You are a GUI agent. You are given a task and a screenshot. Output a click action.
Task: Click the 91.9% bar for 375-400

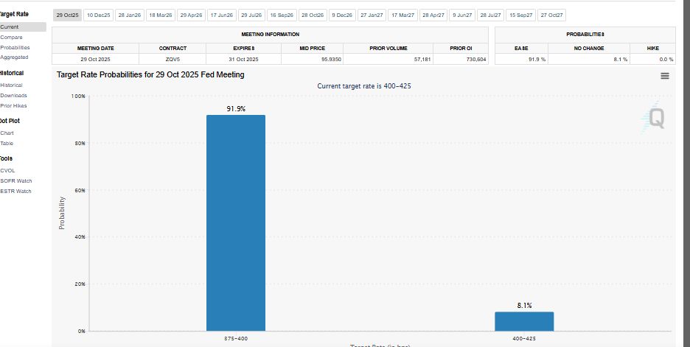236,222
